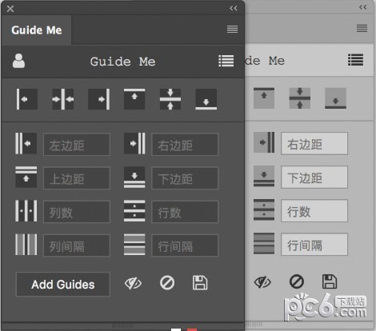Toggle guides visibility eye in dark panel
This screenshot has height=331, width=376.
click(x=133, y=283)
